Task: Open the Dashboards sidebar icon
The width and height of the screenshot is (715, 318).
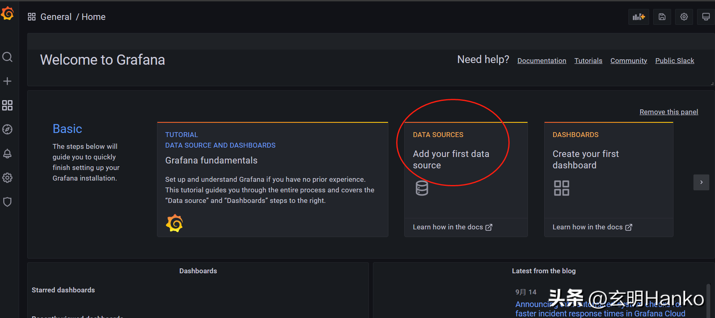Action: pos(7,106)
